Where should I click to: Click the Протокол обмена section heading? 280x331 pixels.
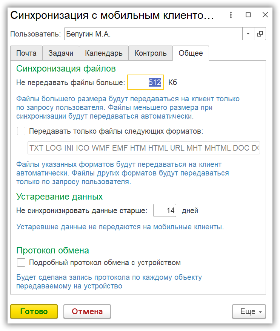coord(53,250)
